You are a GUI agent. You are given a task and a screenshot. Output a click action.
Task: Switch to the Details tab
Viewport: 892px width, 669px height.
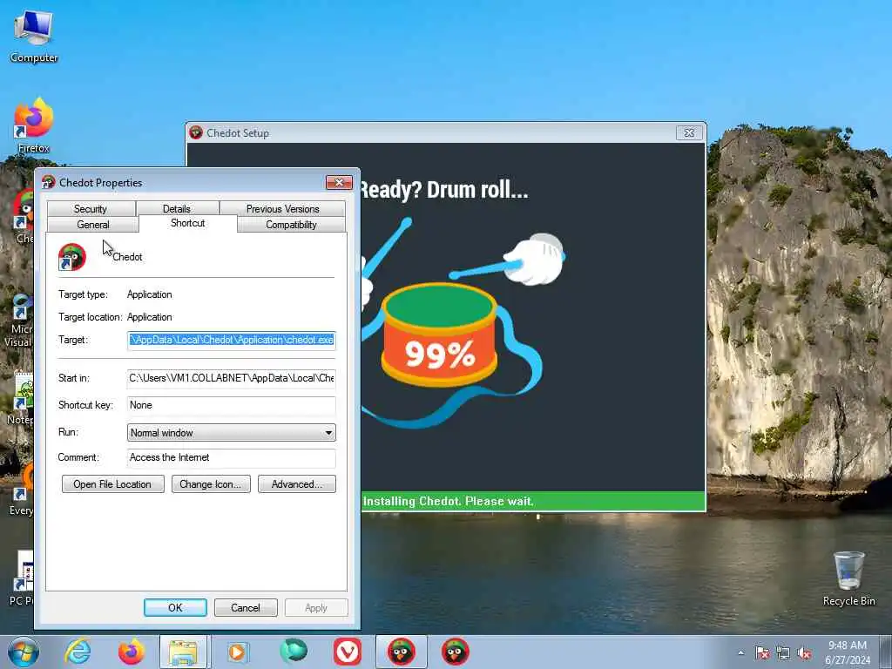[177, 209]
